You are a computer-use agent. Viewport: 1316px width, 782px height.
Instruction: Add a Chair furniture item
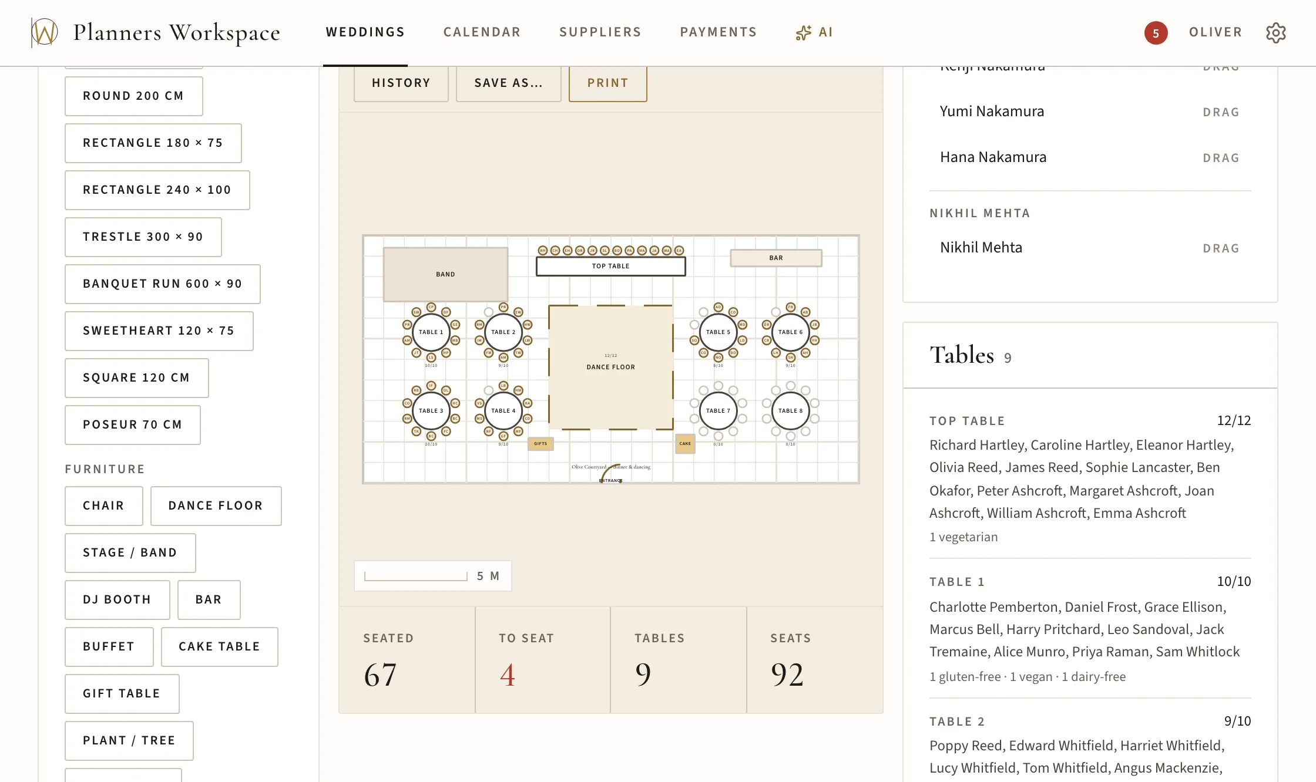coord(104,506)
